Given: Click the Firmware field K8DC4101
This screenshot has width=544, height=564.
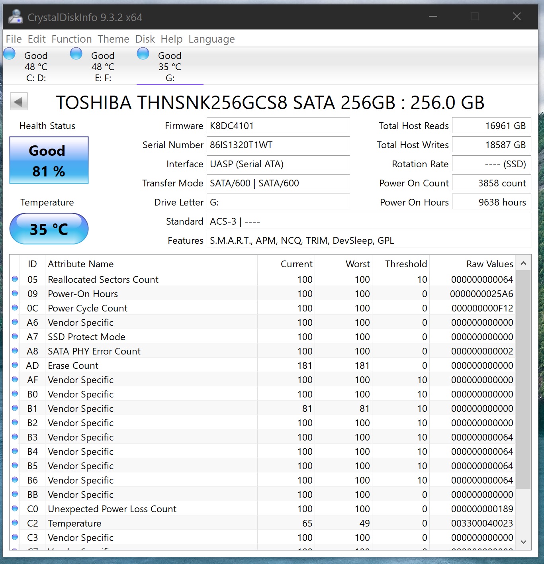Looking at the screenshot, I should coord(278,126).
